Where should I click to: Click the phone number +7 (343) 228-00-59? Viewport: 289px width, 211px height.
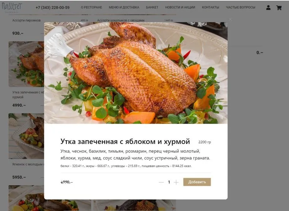point(52,8)
